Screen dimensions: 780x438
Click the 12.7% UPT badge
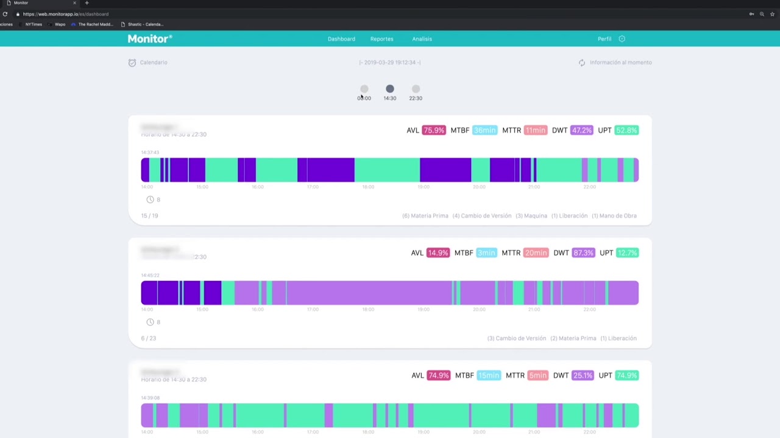[x=627, y=252]
